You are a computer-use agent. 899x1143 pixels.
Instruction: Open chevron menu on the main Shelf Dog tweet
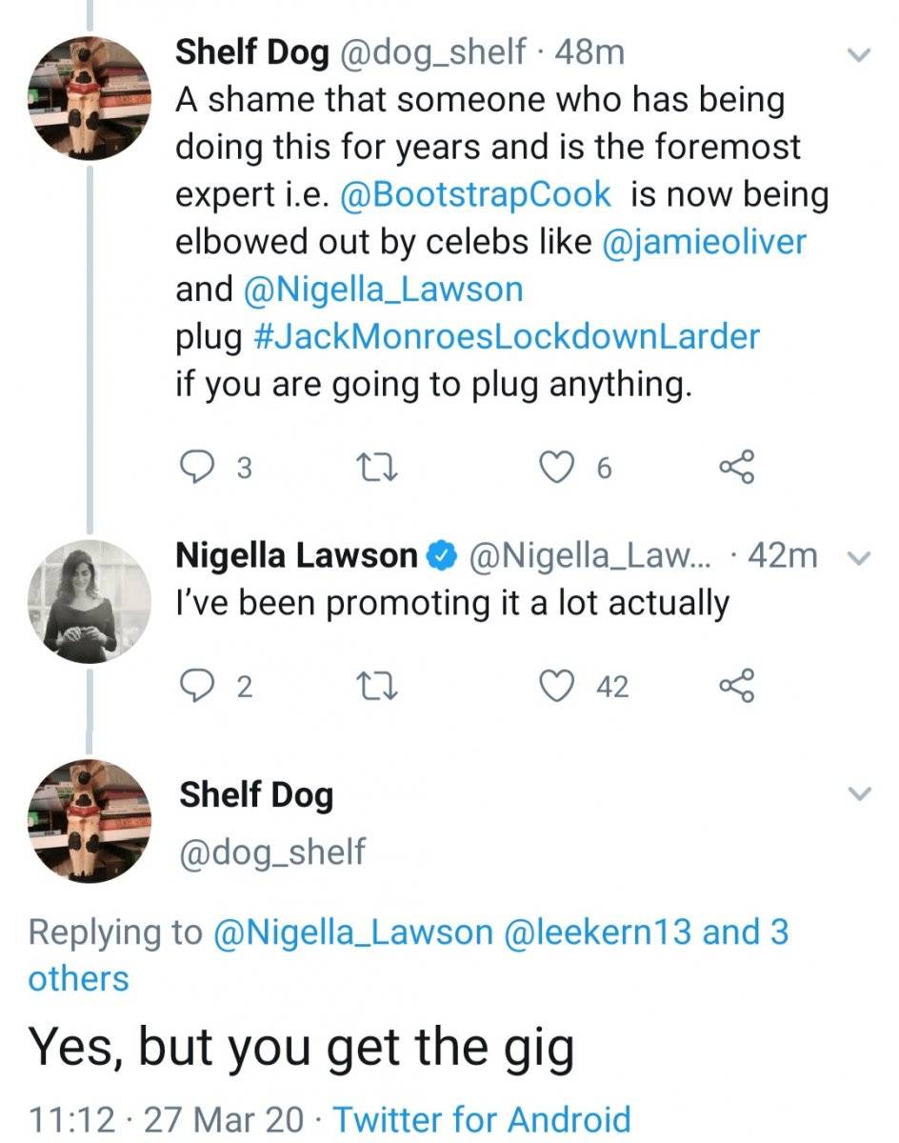860,793
